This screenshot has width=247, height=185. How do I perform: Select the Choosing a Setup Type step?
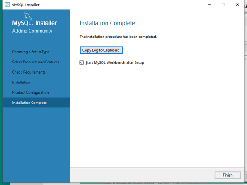31,52
